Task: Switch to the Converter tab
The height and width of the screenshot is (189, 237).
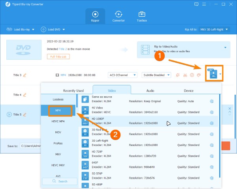Action: [118, 16]
